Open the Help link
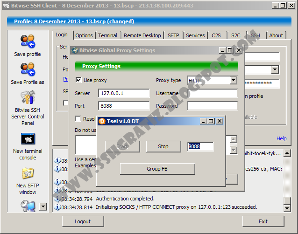The height and width of the screenshot is (234, 298). click(x=282, y=138)
